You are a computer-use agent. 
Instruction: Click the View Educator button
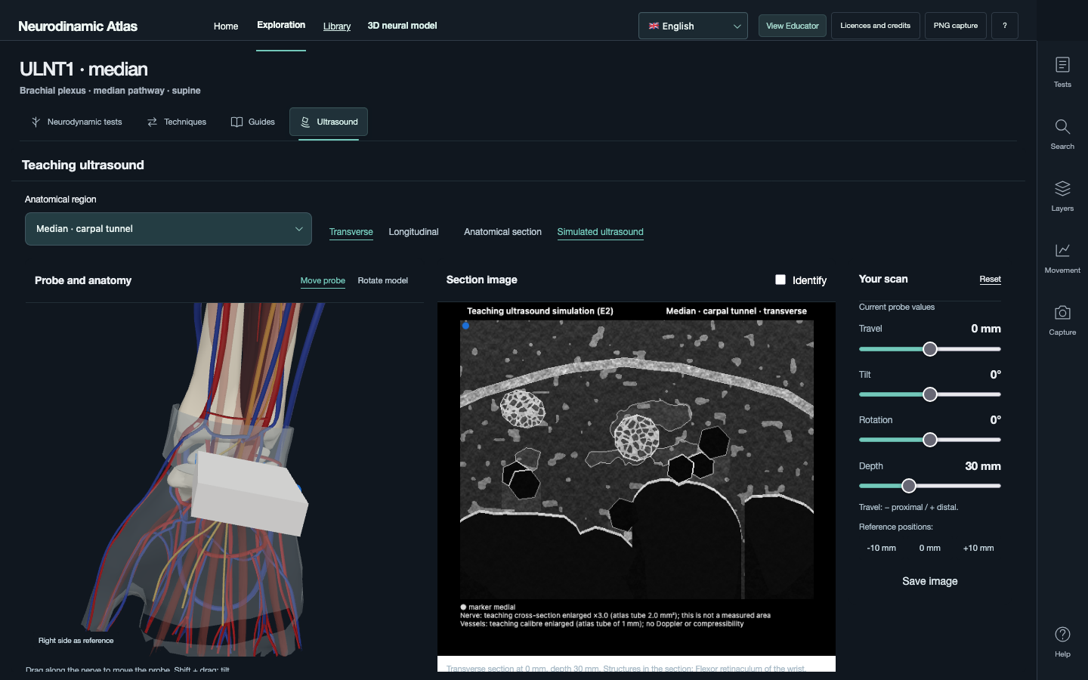click(792, 26)
